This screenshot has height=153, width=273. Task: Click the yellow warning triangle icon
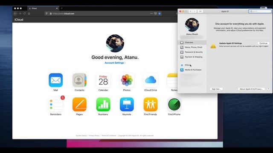coord(213,46)
